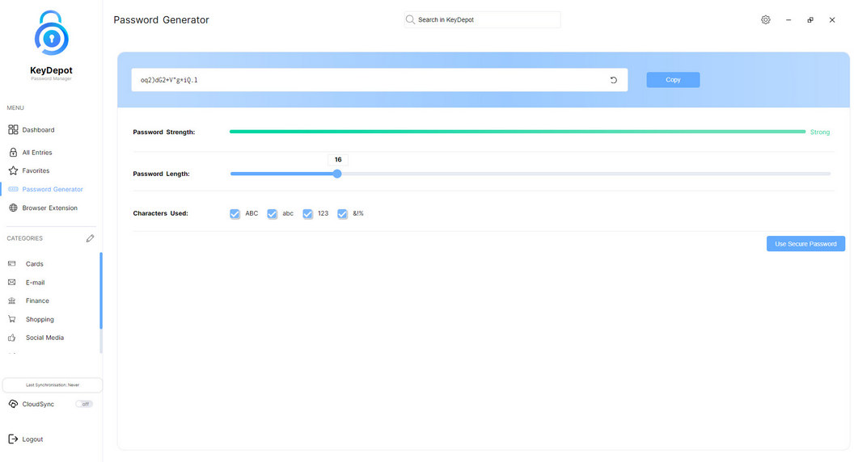
Task: Click the E-mail envelope icon
Action: (x=12, y=283)
